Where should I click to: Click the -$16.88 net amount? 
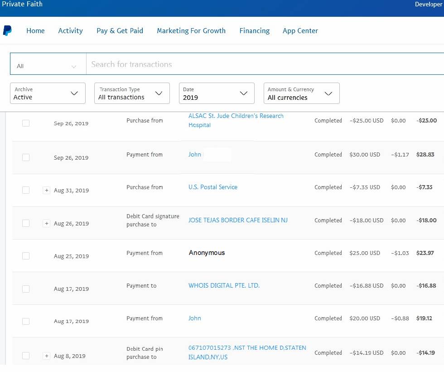click(x=426, y=285)
